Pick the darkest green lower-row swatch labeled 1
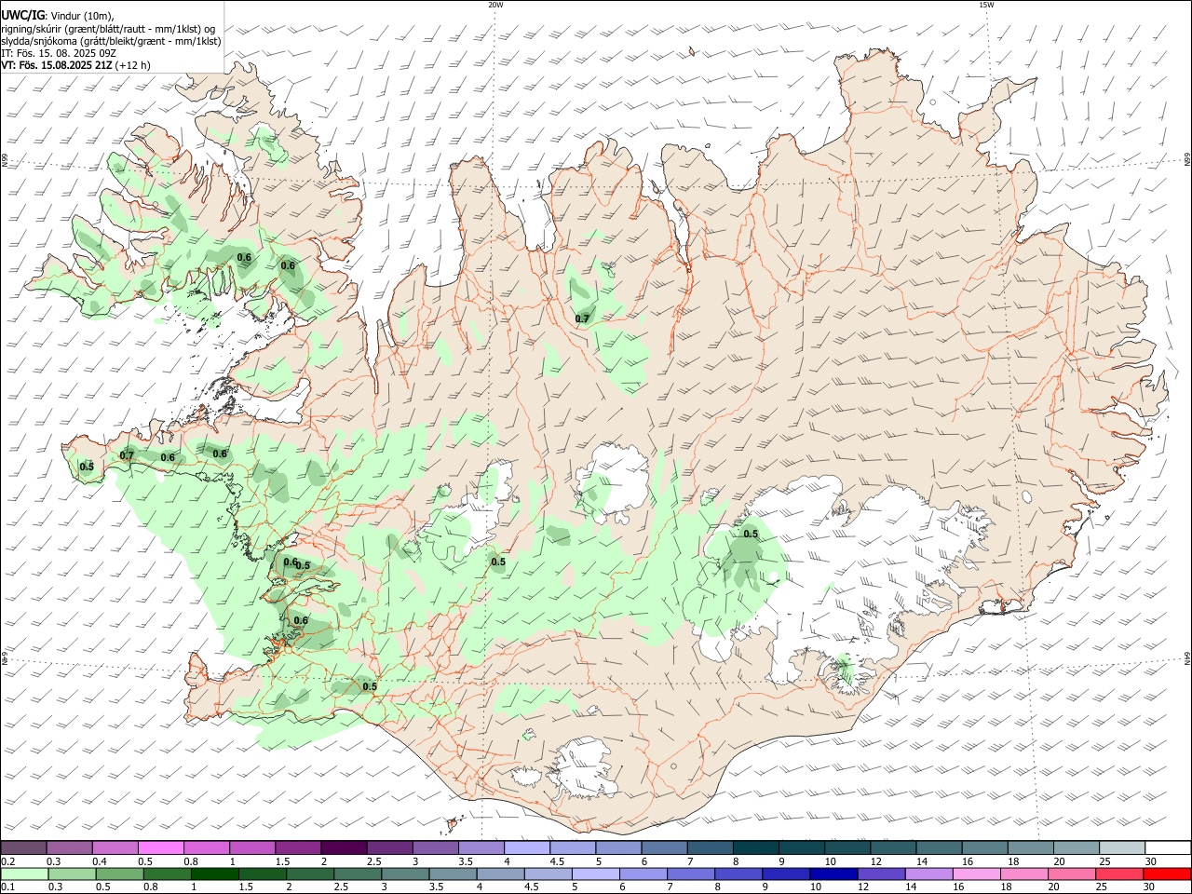The width and height of the screenshot is (1192, 894). pos(214,874)
